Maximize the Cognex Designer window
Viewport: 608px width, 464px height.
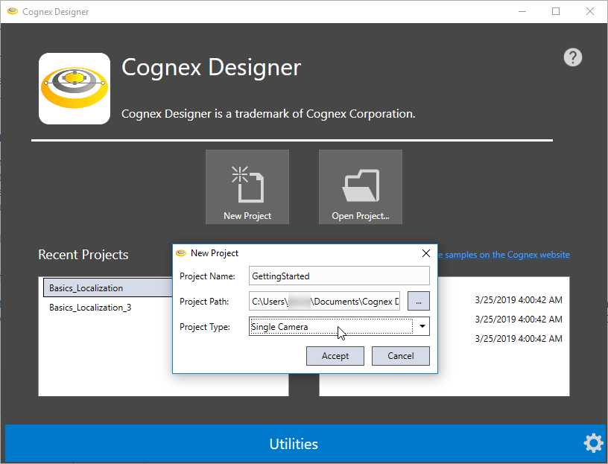(556, 11)
